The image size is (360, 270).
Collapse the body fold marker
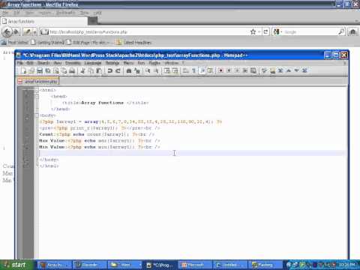[x=37, y=115]
